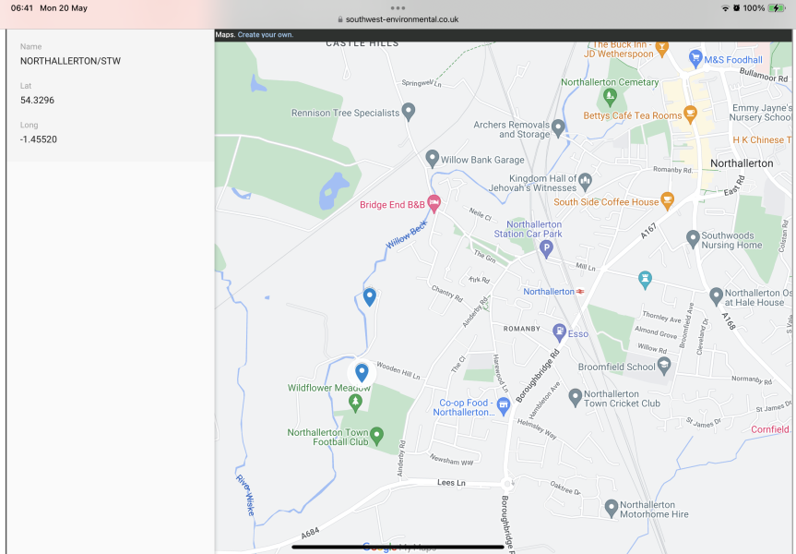This screenshot has width=796, height=554.
Task: Select Northallerton Town Cricket Club pin
Action: click(x=576, y=397)
